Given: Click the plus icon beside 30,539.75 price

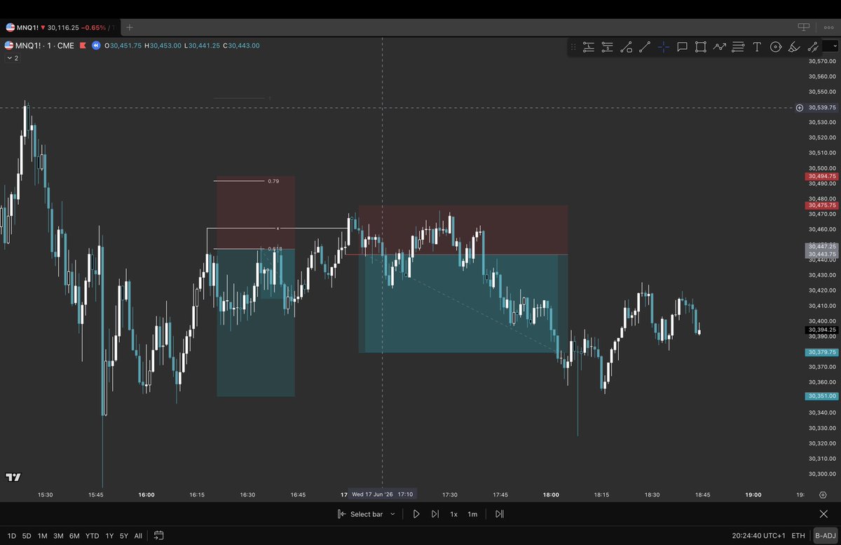Looking at the screenshot, I should (800, 107).
